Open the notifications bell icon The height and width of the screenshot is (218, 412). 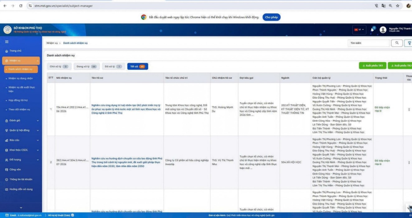coord(372,30)
